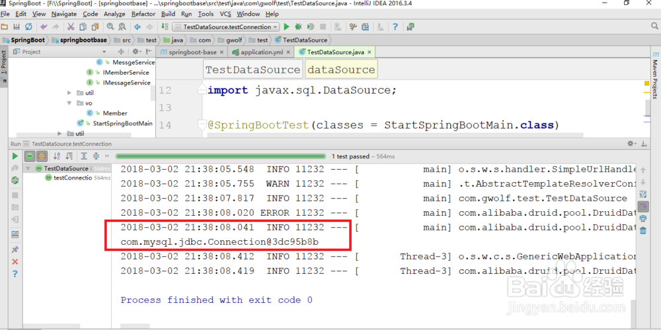Toggle Sort Alphabetically in test runner
The image size is (661, 330).
(x=57, y=156)
